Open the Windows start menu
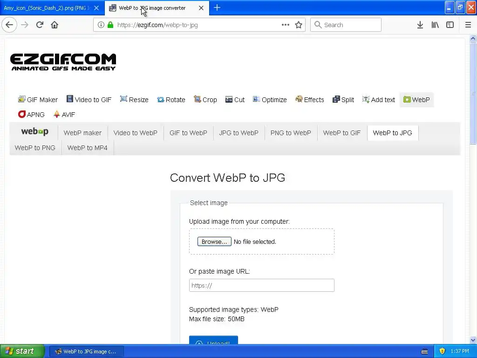This screenshot has height=358, width=477. 22,351
